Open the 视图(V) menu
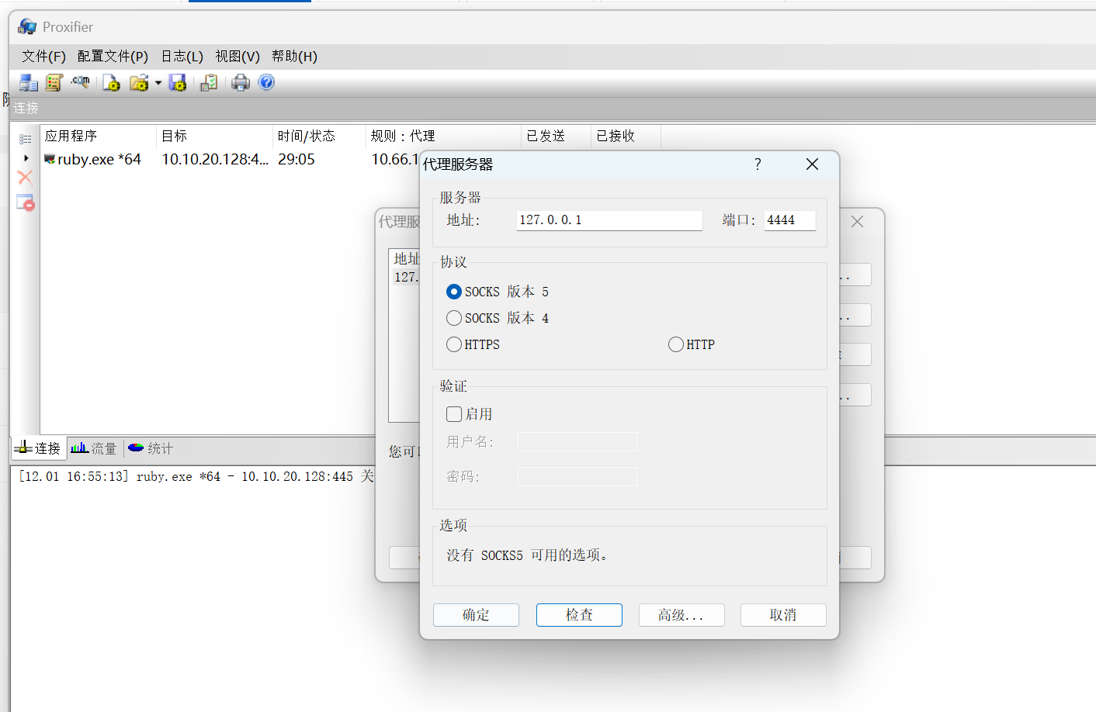The width and height of the screenshot is (1096, 712). [x=238, y=57]
